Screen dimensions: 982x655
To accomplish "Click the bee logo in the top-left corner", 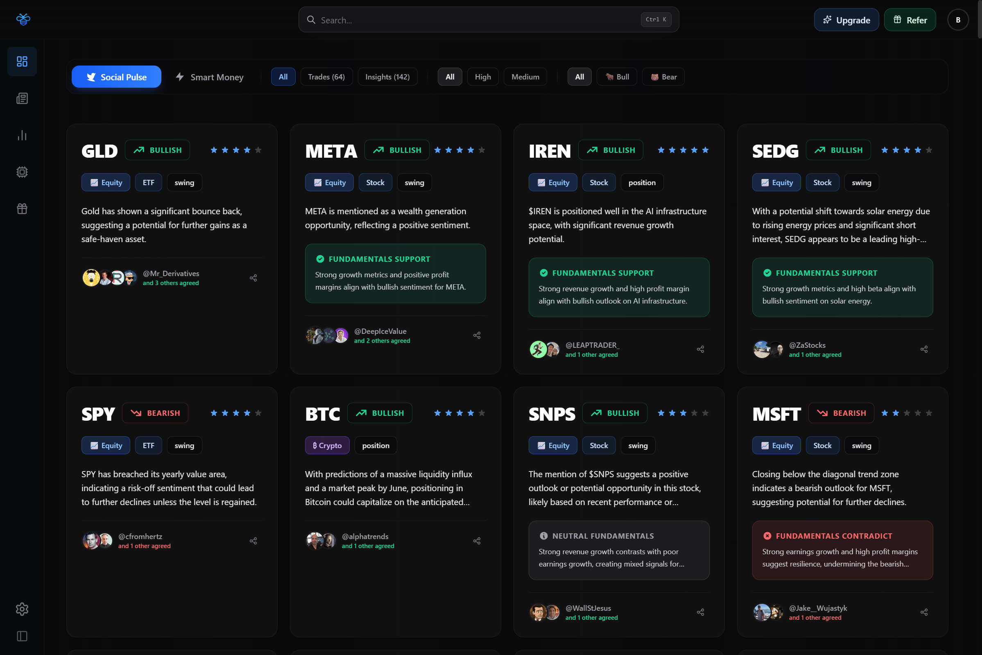I will point(23,19).
